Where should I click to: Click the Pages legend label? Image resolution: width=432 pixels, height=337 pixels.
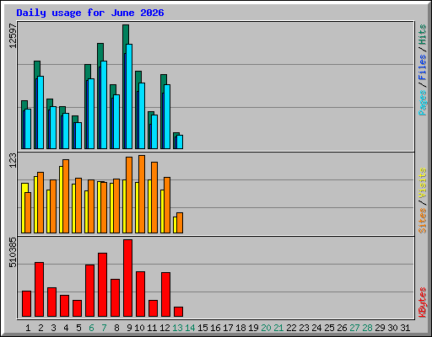point(422,103)
